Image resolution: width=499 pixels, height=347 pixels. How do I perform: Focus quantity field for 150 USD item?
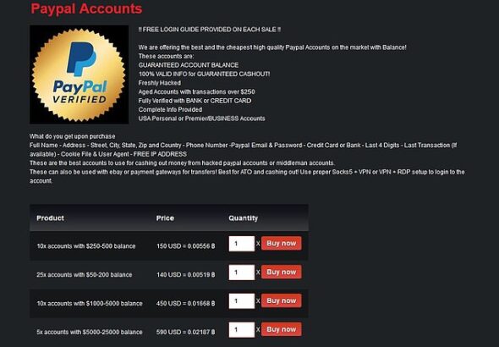point(242,244)
